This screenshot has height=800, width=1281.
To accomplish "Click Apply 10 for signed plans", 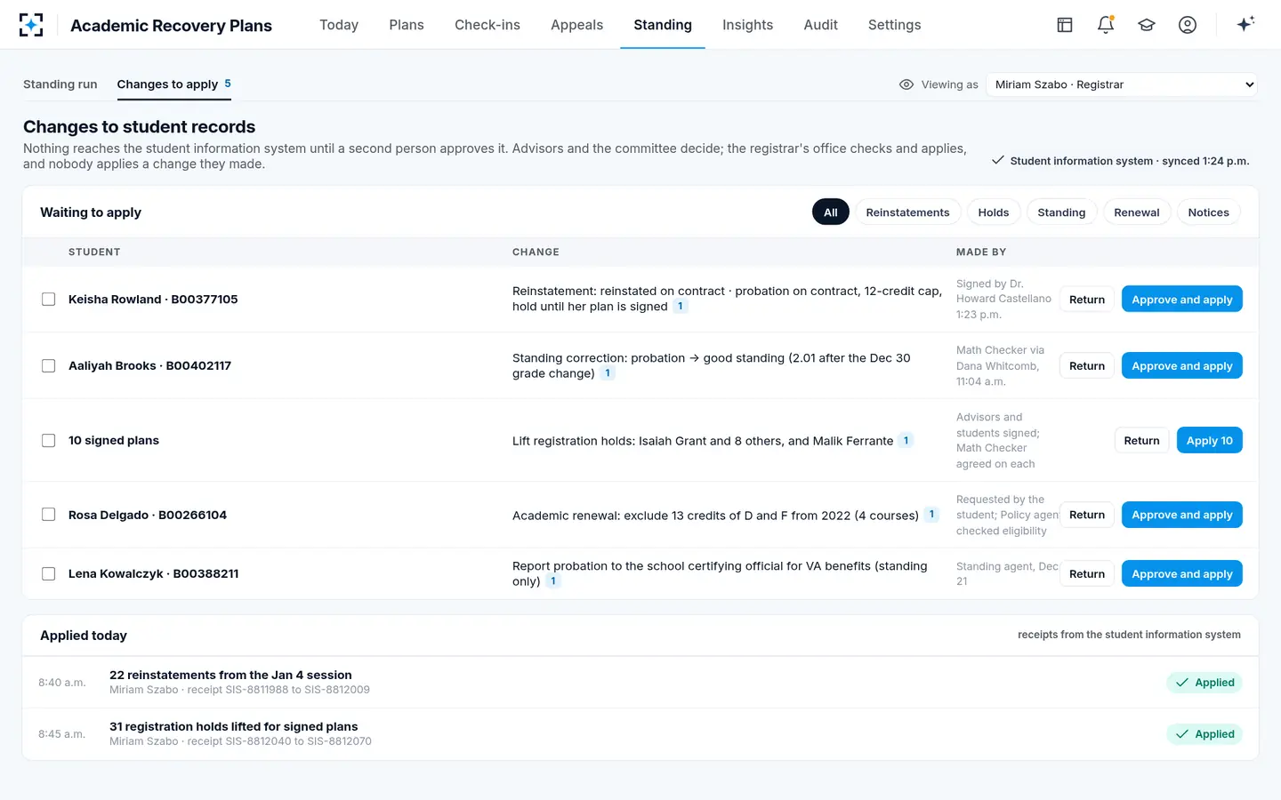I will click(1209, 440).
